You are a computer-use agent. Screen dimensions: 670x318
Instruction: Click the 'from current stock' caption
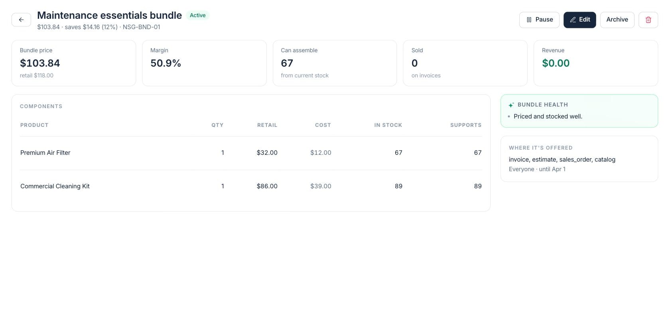(305, 75)
